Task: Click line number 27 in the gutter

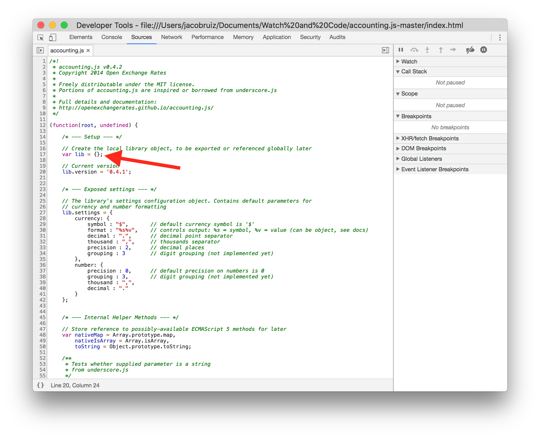Action: click(x=43, y=213)
